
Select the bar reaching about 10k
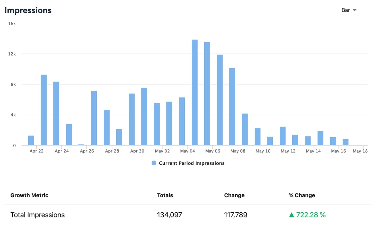tap(232, 107)
